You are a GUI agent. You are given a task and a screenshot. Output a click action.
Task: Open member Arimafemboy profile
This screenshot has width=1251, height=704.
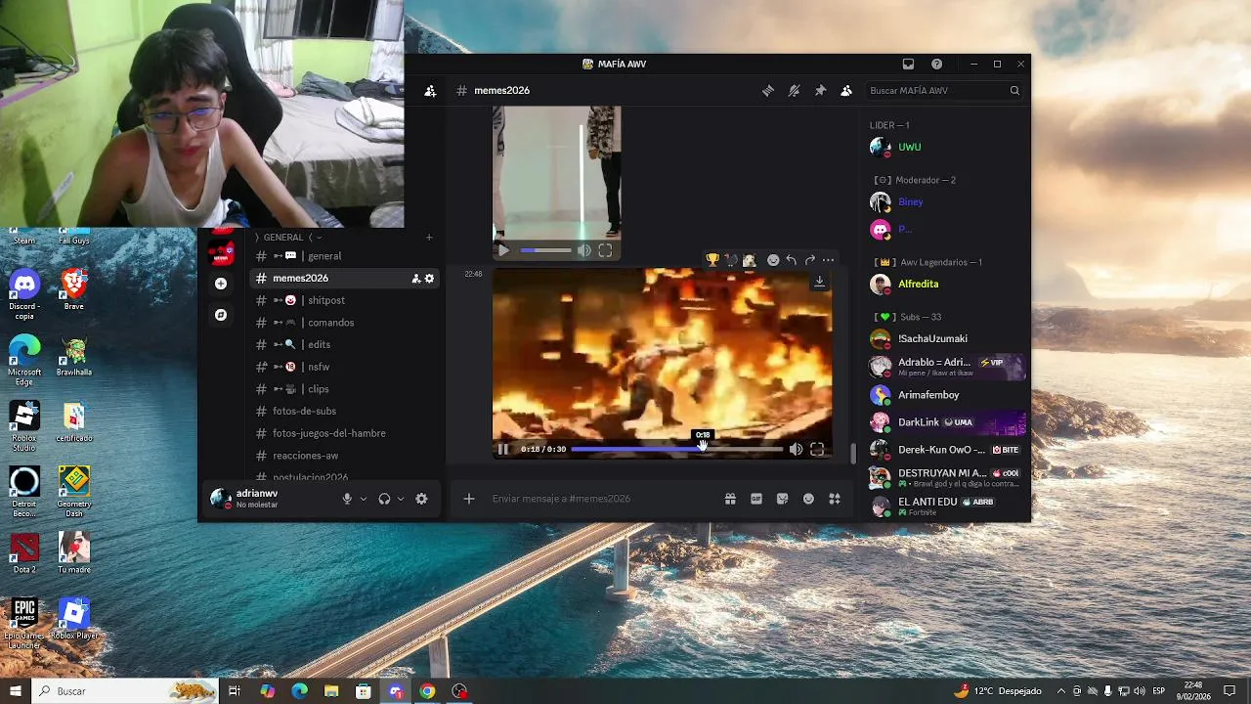coord(945,395)
